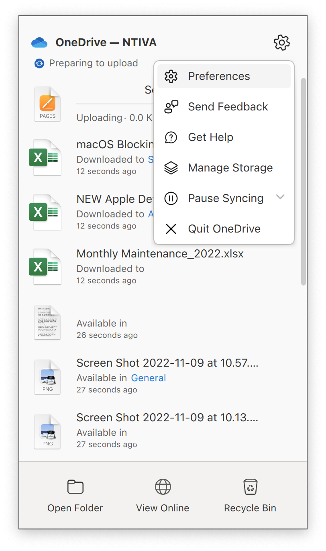Click the Get Help question icon
This screenshot has height=551, width=326.
[x=171, y=137]
